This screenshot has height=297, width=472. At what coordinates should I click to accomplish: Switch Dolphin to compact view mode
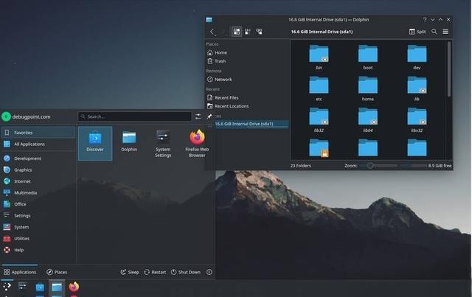tap(248, 31)
